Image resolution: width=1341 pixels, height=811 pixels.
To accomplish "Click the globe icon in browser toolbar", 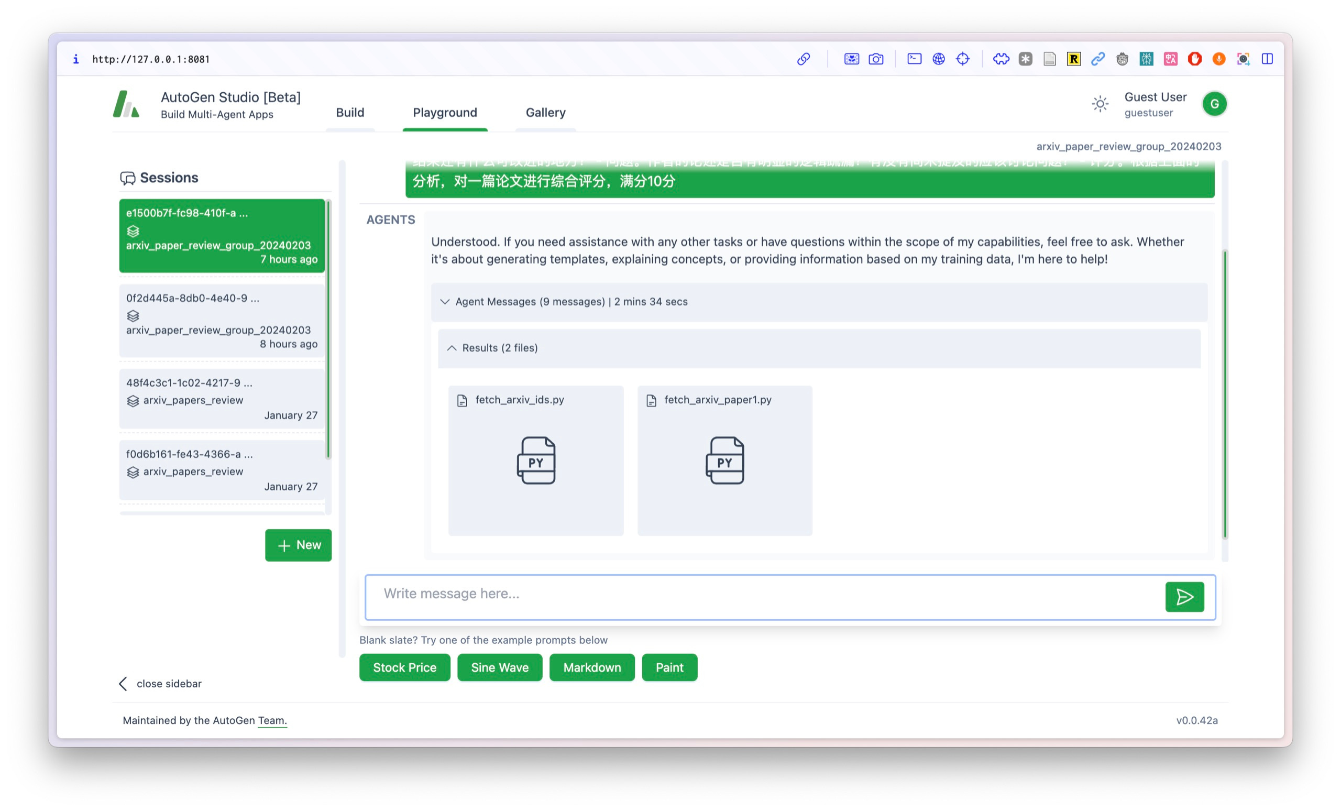I will [x=938, y=59].
